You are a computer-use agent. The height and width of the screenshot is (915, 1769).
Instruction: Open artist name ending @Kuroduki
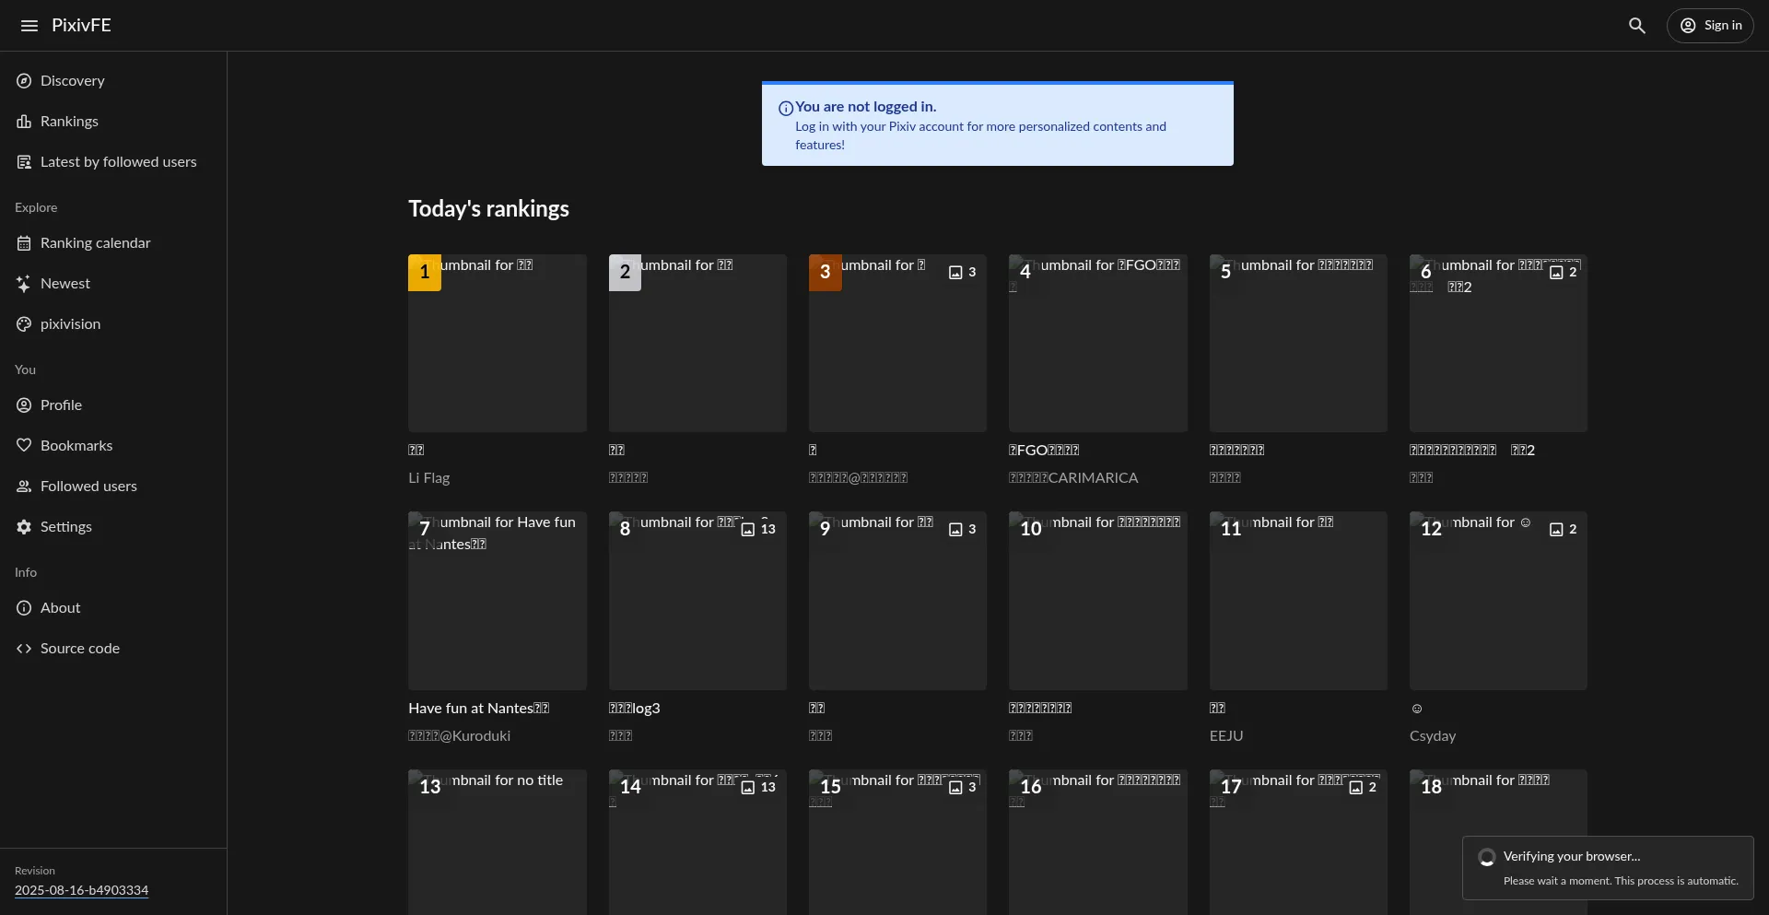pos(459,736)
